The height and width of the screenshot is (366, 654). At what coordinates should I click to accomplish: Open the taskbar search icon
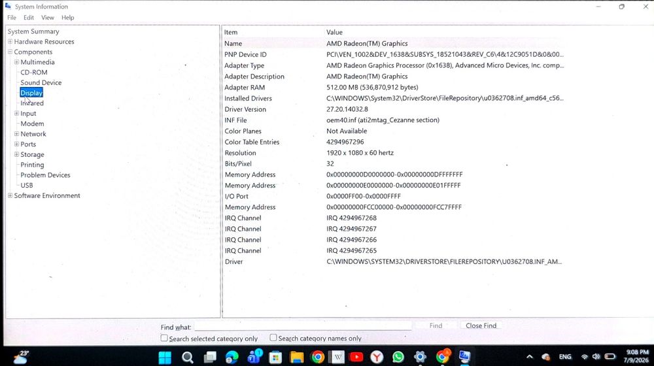point(188,358)
